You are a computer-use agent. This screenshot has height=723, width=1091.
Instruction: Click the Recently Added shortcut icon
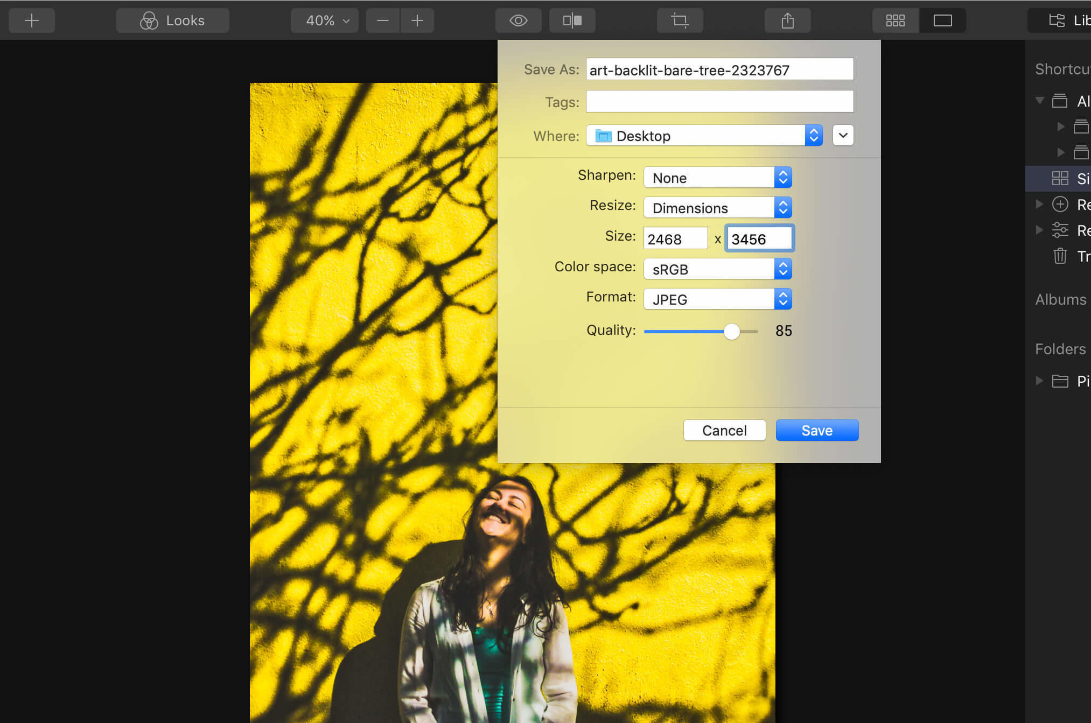pos(1060,205)
